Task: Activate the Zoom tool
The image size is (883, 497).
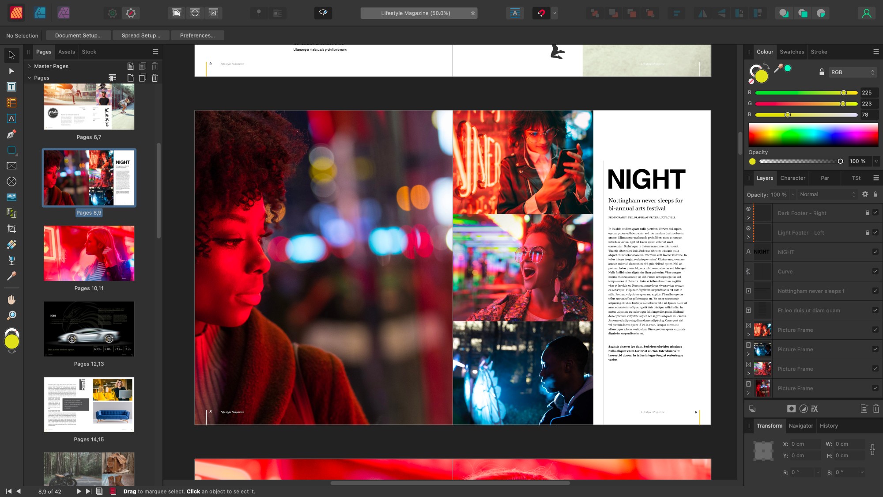Action: (12, 315)
